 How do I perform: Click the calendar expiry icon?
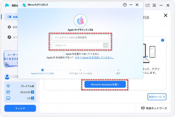click(x=8, y=92)
